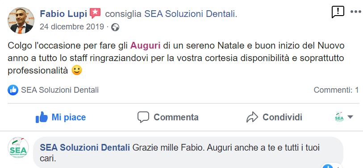This screenshot has height=168, width=363.
Task: Click the arrow Condividi share icon
Action: 252,117
